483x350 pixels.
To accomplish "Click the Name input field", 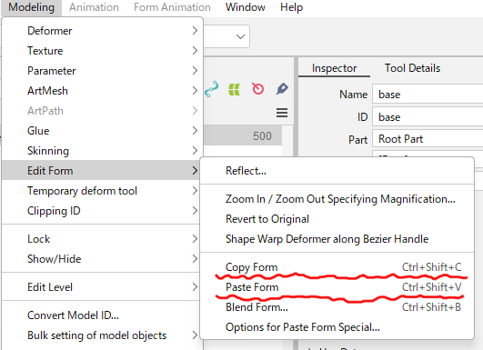I will (428, 95).
